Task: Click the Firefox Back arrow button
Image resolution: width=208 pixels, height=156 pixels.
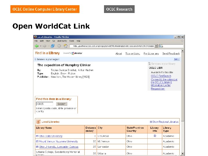Action: coord(37,46)
